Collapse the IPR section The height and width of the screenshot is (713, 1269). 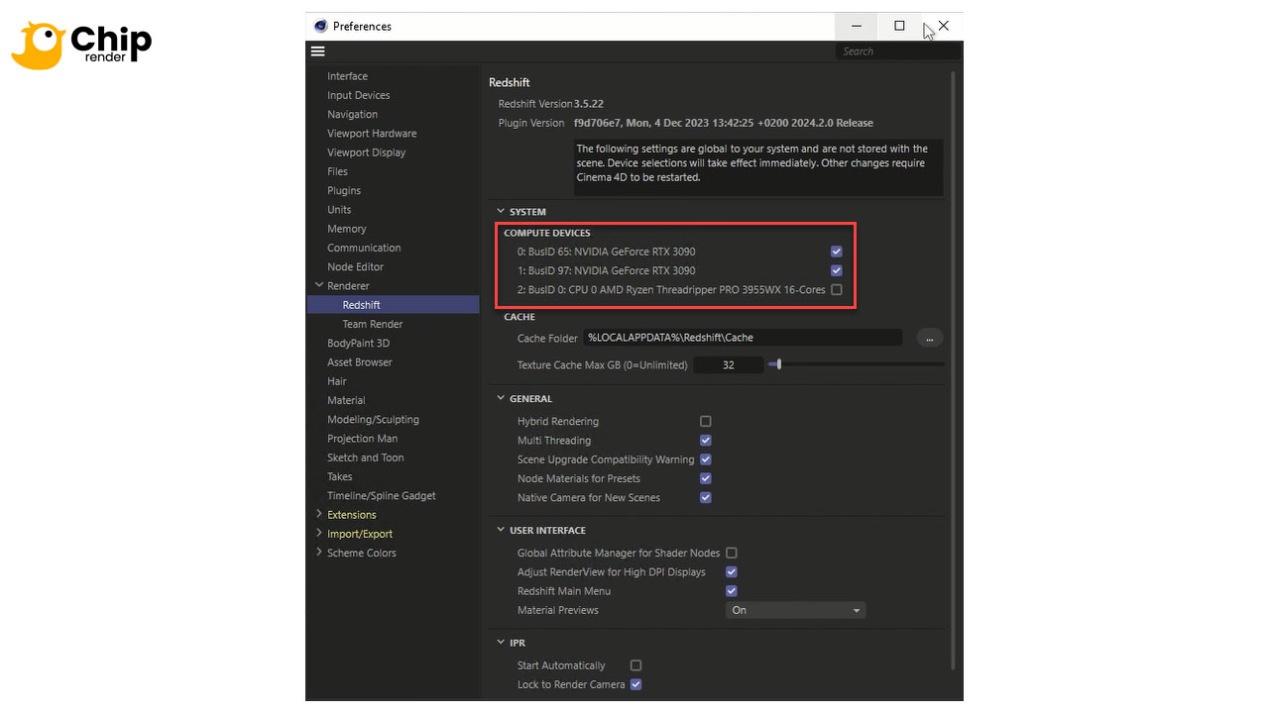click(501, 643)
